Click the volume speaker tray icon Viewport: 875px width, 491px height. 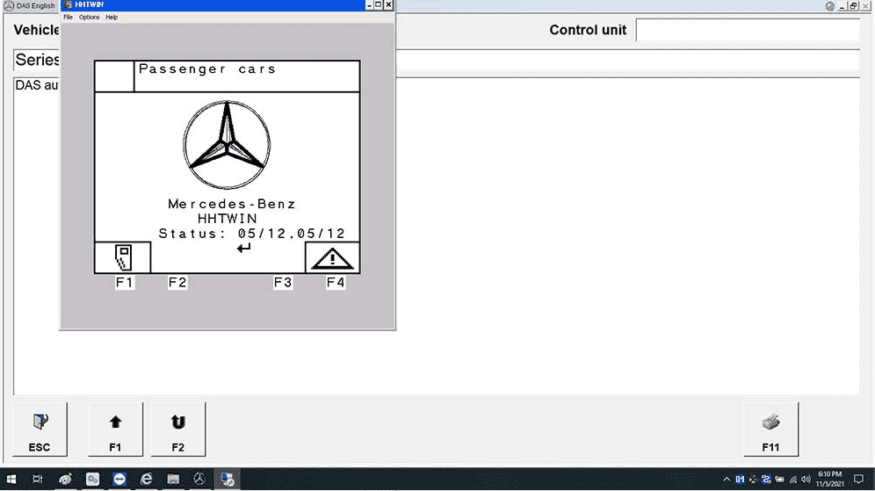(x=806, y=480)
